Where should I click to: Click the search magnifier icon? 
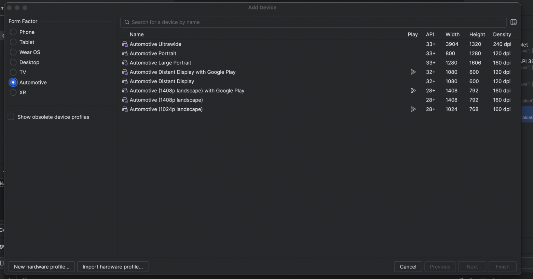(x=127, y=22)
